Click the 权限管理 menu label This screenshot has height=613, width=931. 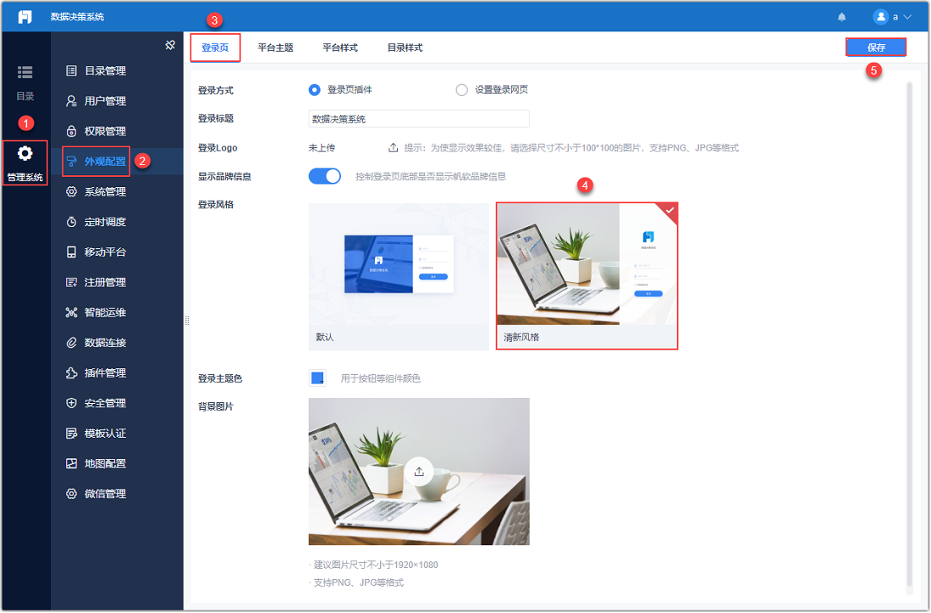[105, 130]
